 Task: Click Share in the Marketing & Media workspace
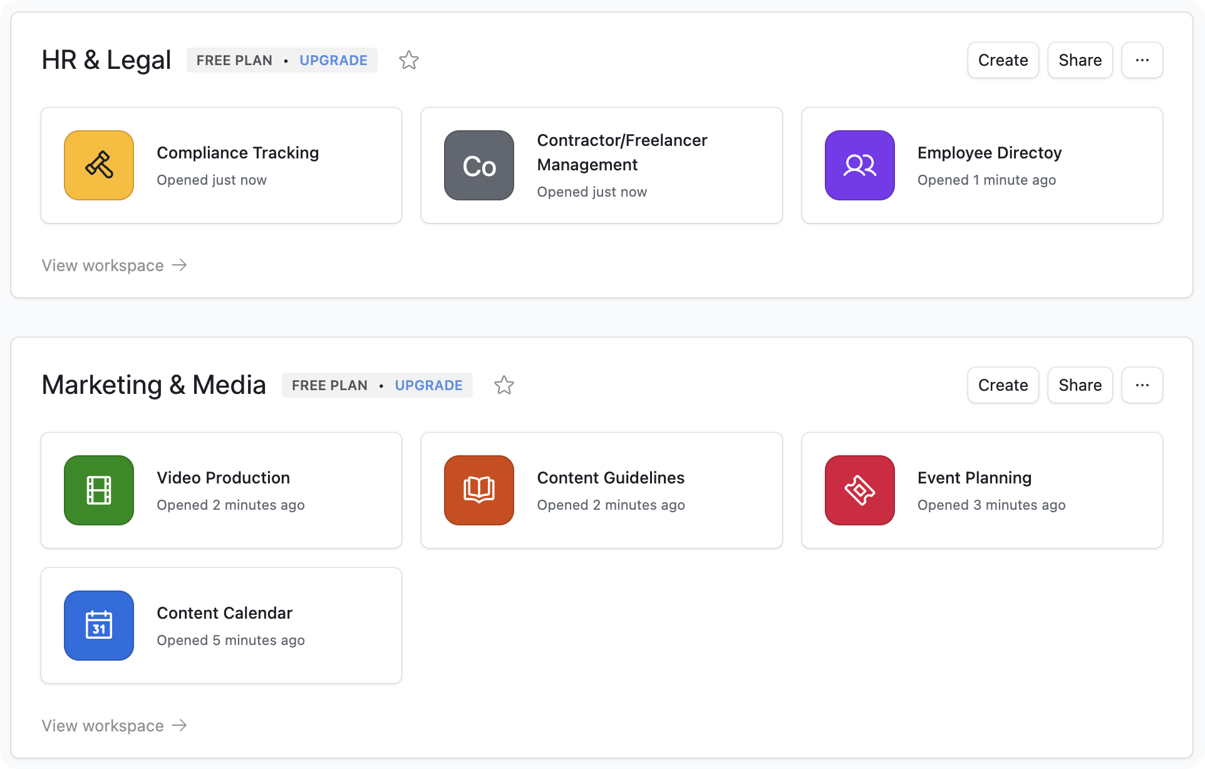coord(1080,385)
